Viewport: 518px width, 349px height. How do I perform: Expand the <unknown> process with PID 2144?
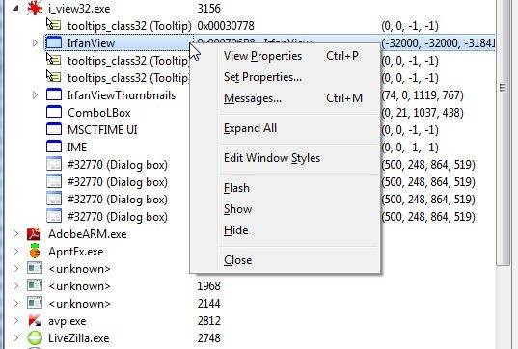click(15, 303)
